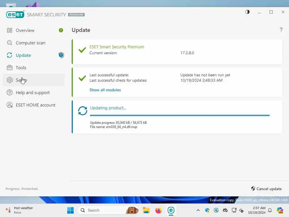Close the ESET window

tap(283, 12)
